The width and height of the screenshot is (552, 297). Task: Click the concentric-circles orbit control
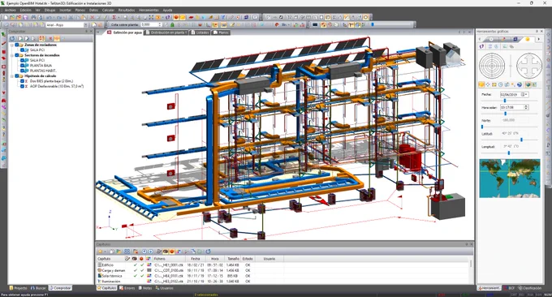[492, 66]
